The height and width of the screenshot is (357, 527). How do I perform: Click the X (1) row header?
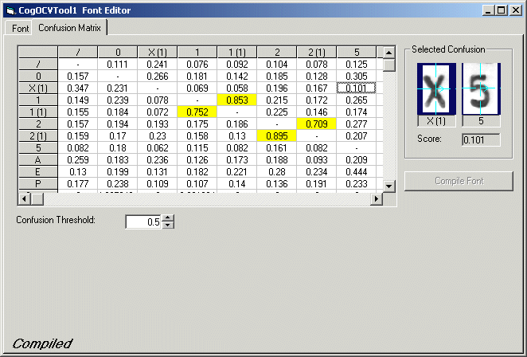pos(38,88)
